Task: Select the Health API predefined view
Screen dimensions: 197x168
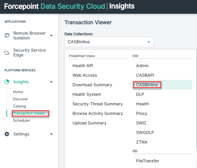Action: coord(83,66)
